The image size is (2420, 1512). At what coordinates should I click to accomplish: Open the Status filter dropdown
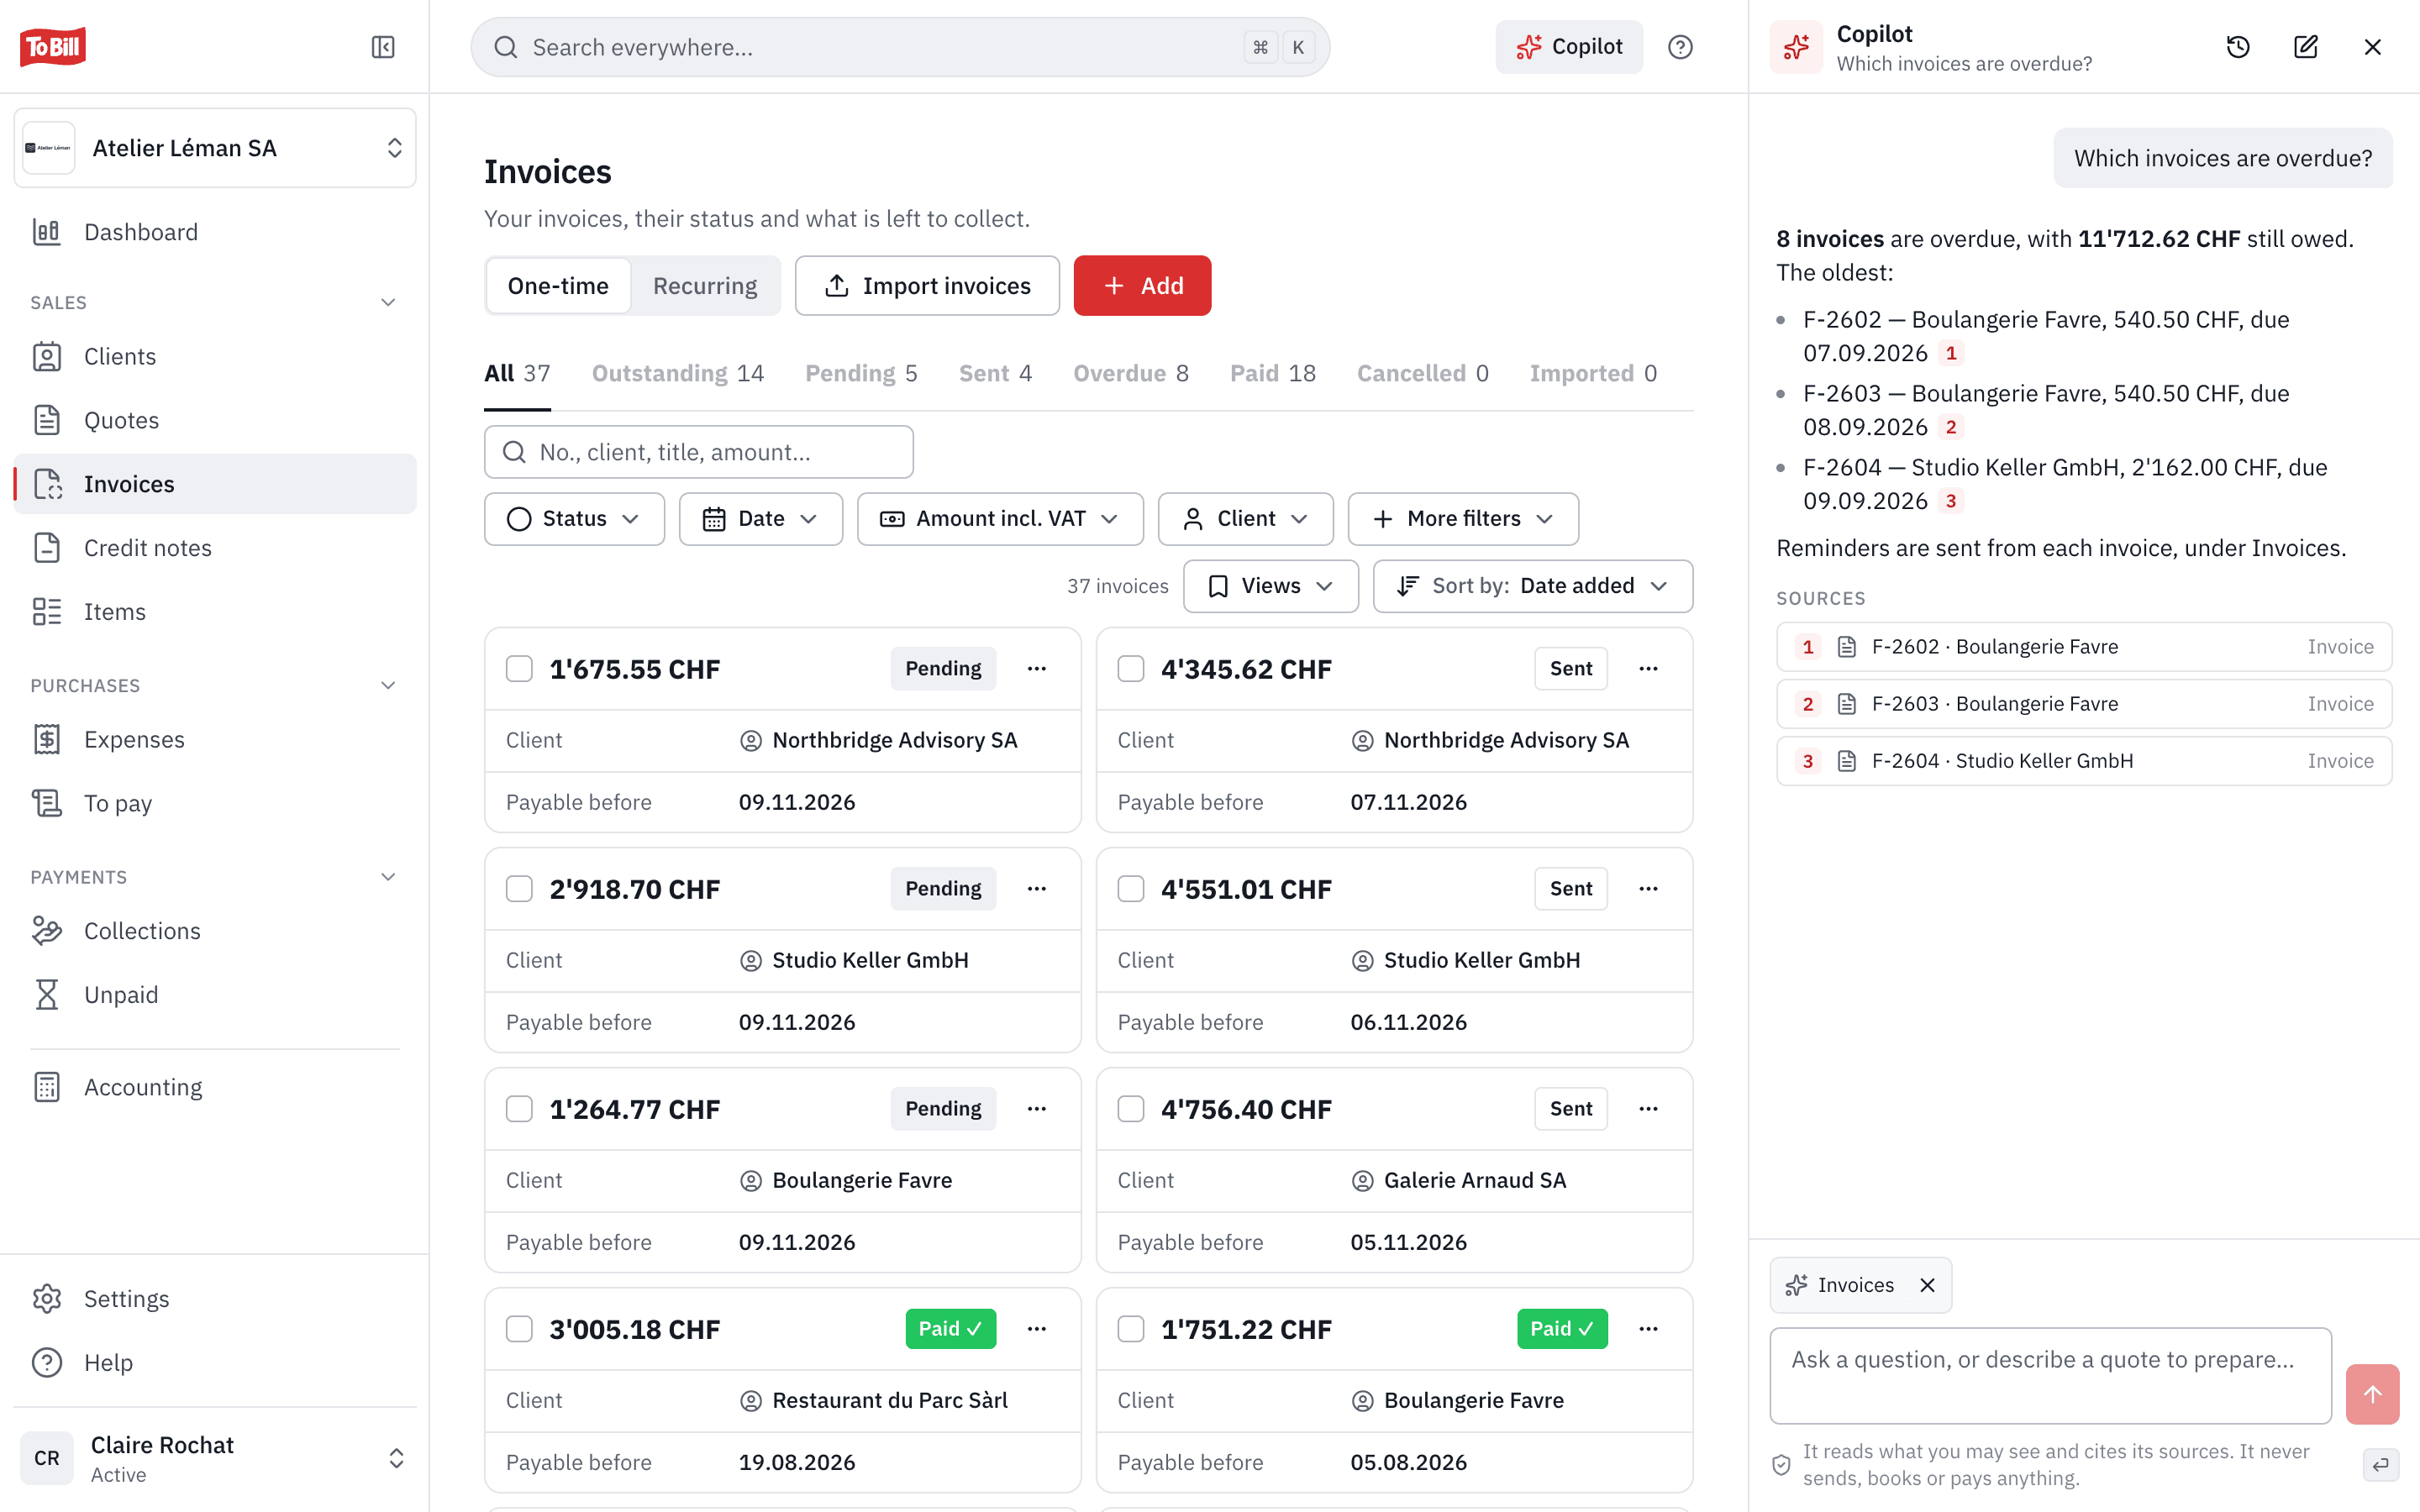point(574,518)
